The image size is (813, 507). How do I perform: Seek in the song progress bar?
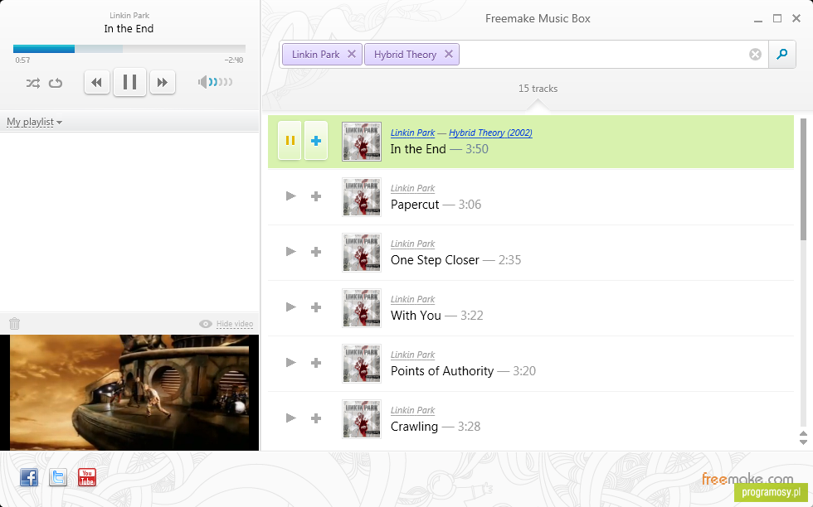tap(129, 49)
